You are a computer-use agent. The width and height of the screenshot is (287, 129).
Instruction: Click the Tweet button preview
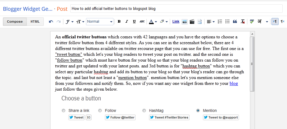(x=76, y=117)
